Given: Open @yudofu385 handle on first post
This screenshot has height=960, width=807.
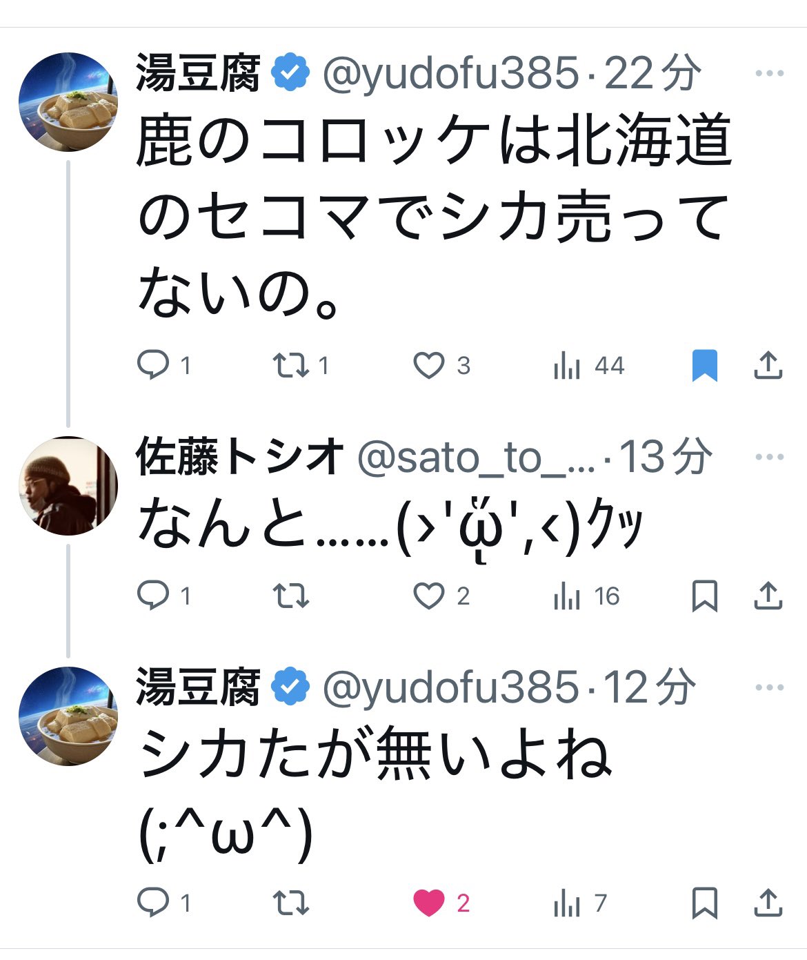Looking at the screenshot, I should [450, 73].
